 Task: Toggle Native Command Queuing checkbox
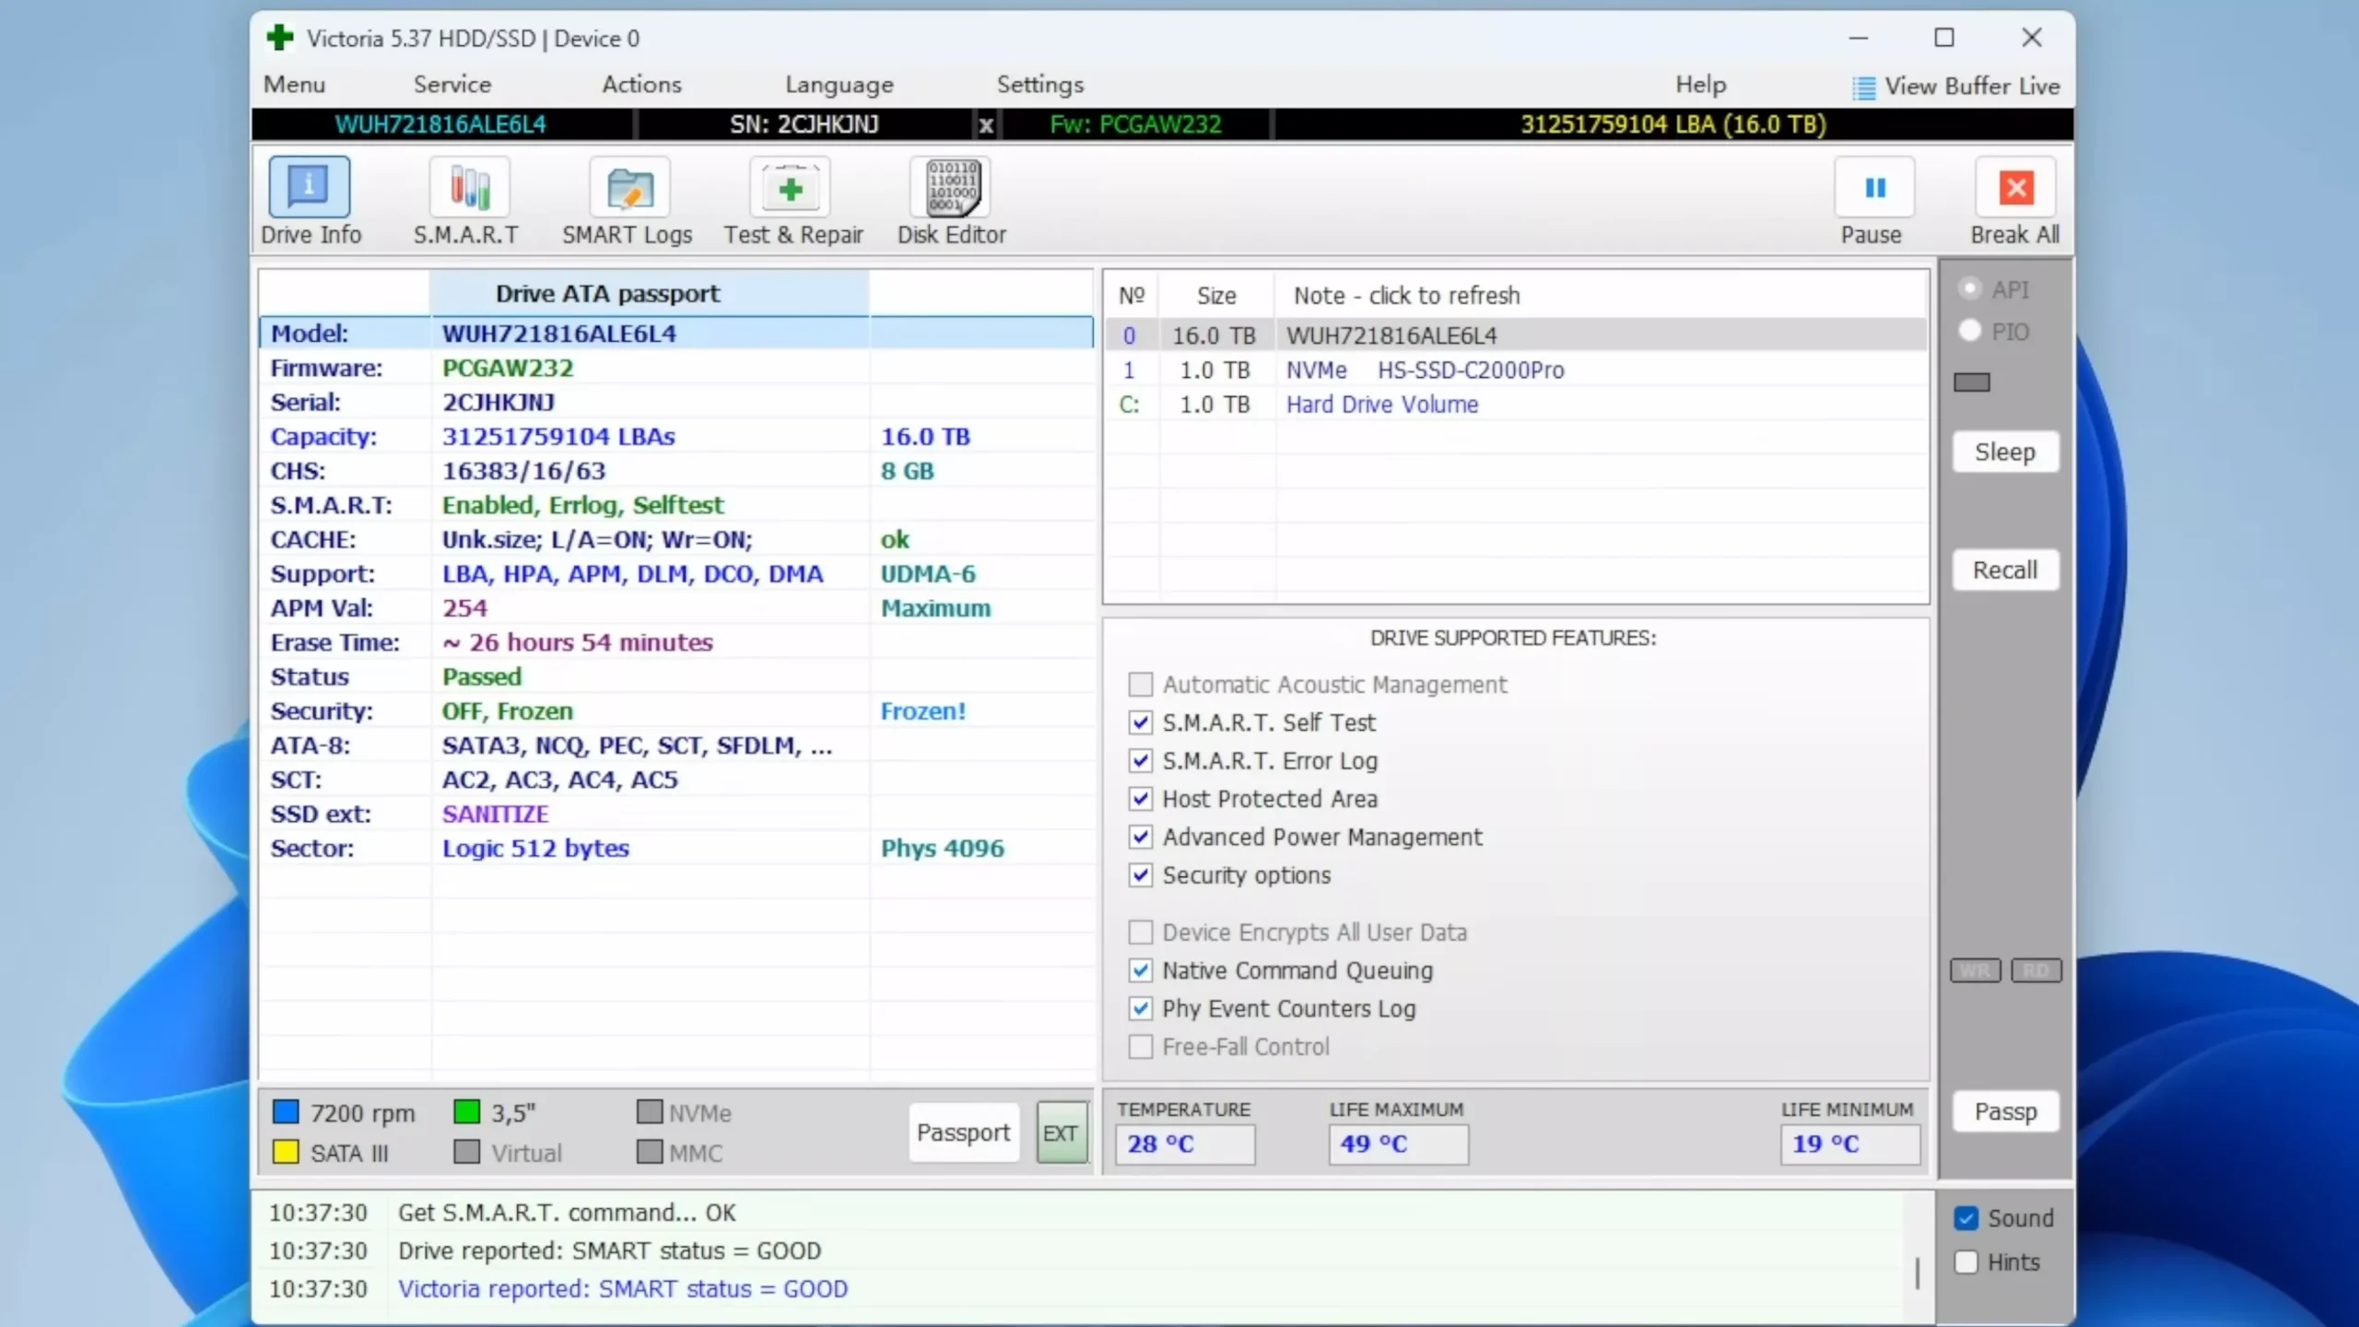tap(1141, 970)
